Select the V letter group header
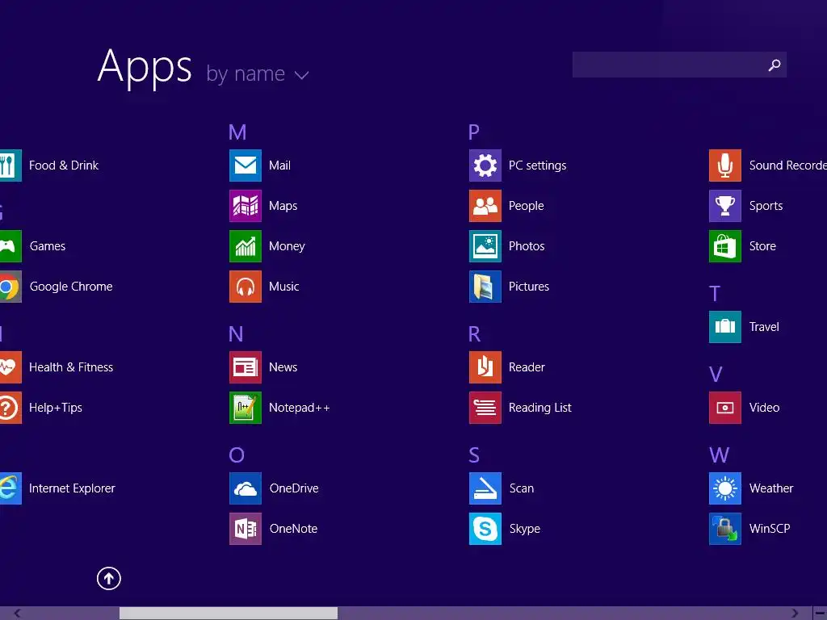This screenshot has width=827, height=620. point(716,375)
